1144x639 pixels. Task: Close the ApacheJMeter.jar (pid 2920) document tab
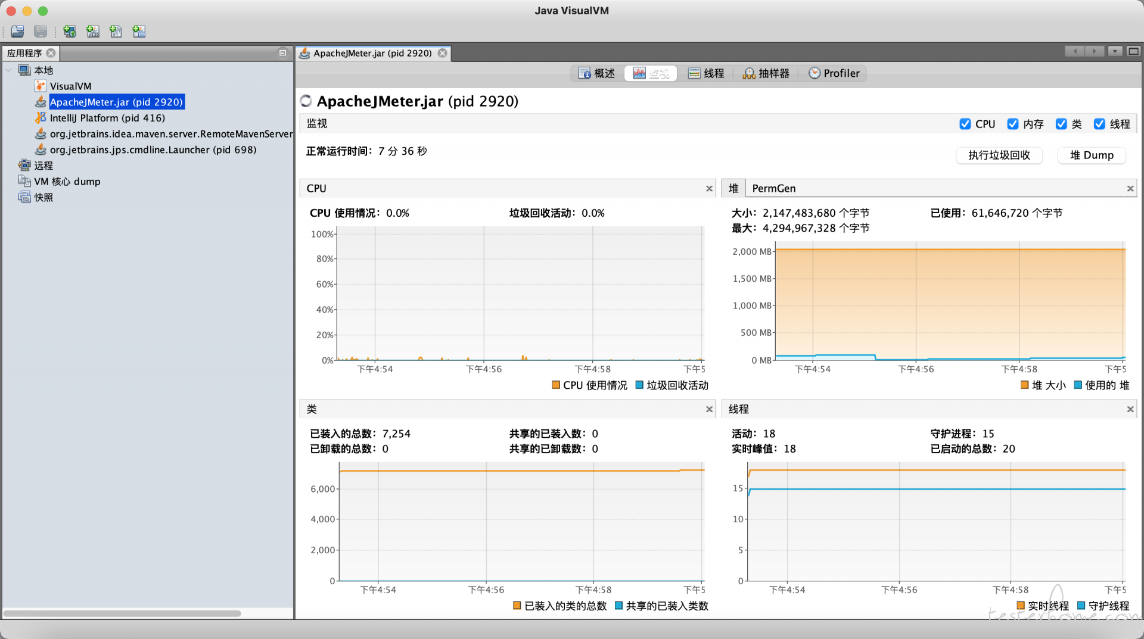coord(443,53)
